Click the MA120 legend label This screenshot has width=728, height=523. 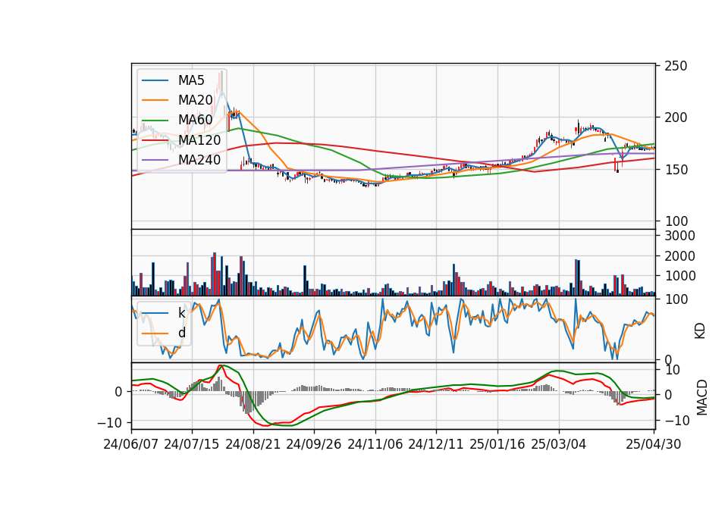[199, 140]
